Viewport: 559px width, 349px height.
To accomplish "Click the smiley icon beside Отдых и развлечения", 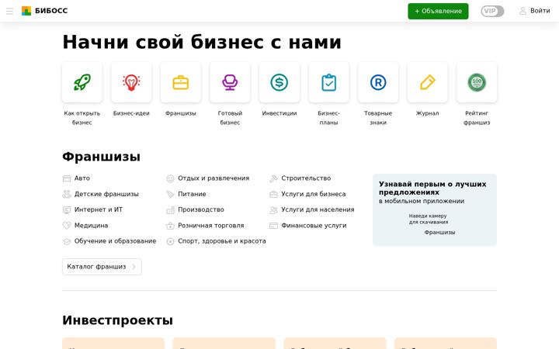I will [170, 178].
